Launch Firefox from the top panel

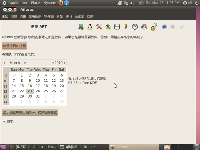coord(60,3)
